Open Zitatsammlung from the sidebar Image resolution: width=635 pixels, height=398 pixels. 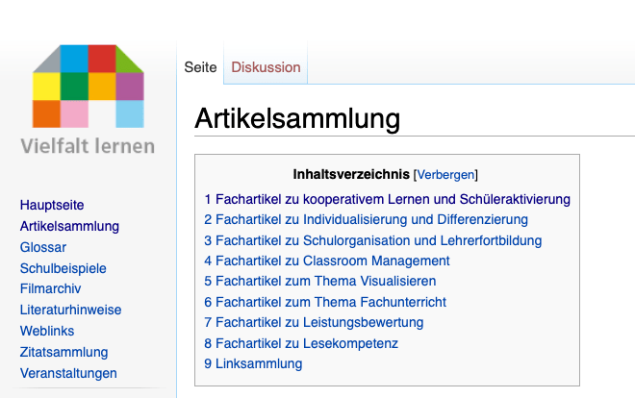coord(63,352)
